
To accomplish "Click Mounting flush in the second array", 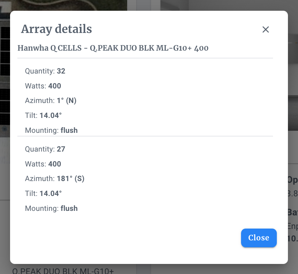I will (x=51, y=208).
